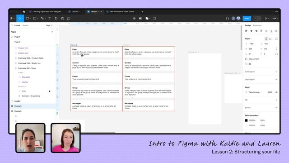Toggle layer visibility eye in Layer section
Viewport: 289px width, 163px height.
(x=276, y=92)
